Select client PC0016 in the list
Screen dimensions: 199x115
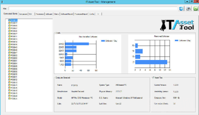[x=13, y=31]
